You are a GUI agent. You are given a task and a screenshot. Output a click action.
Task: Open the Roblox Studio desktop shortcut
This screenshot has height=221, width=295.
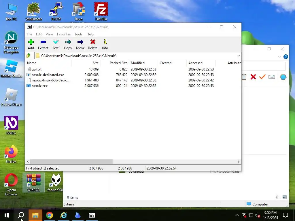click(x=11, y=69)
